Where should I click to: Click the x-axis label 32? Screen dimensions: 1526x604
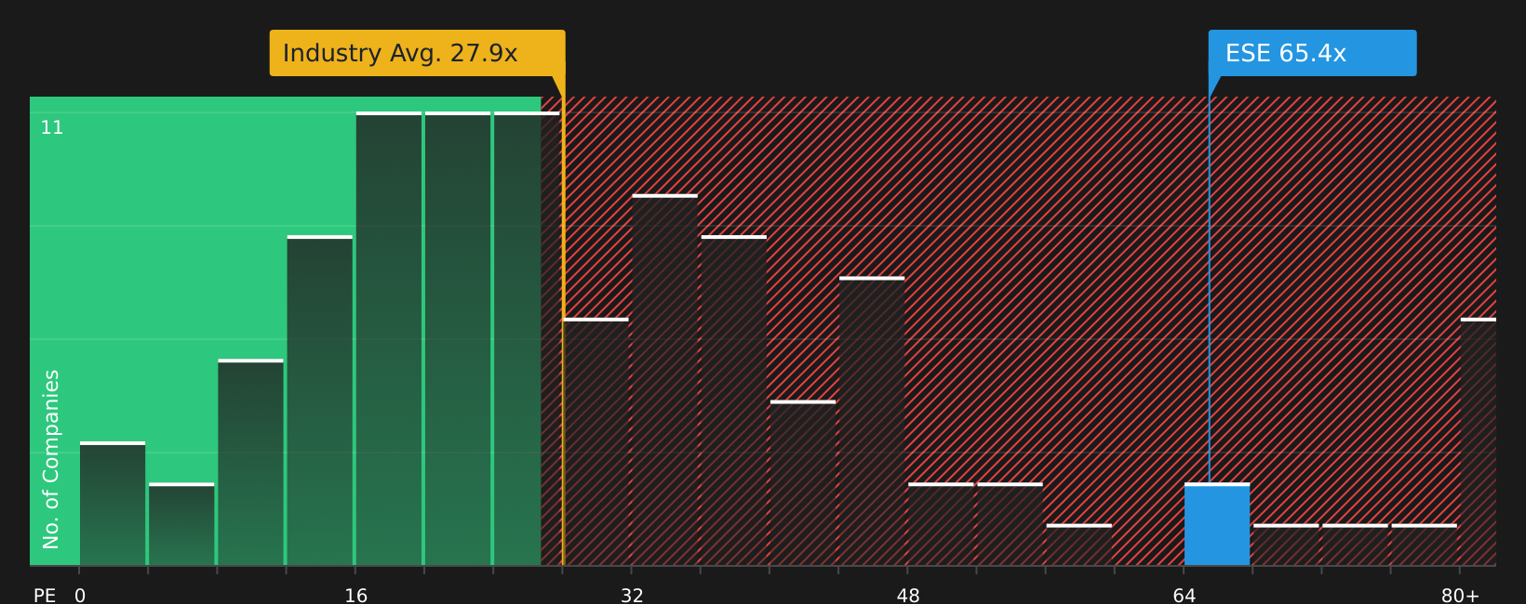tap(632, 595)
